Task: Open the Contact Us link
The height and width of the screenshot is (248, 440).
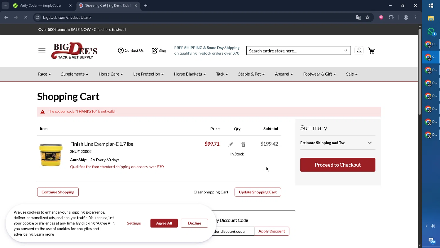Action: [x=131, y=51]
